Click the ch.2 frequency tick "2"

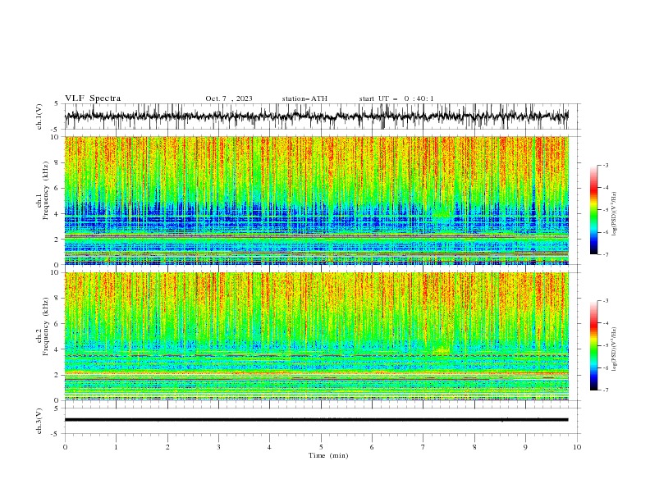[57, 375]
